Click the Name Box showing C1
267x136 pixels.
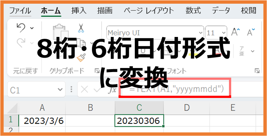click(36, 89)
